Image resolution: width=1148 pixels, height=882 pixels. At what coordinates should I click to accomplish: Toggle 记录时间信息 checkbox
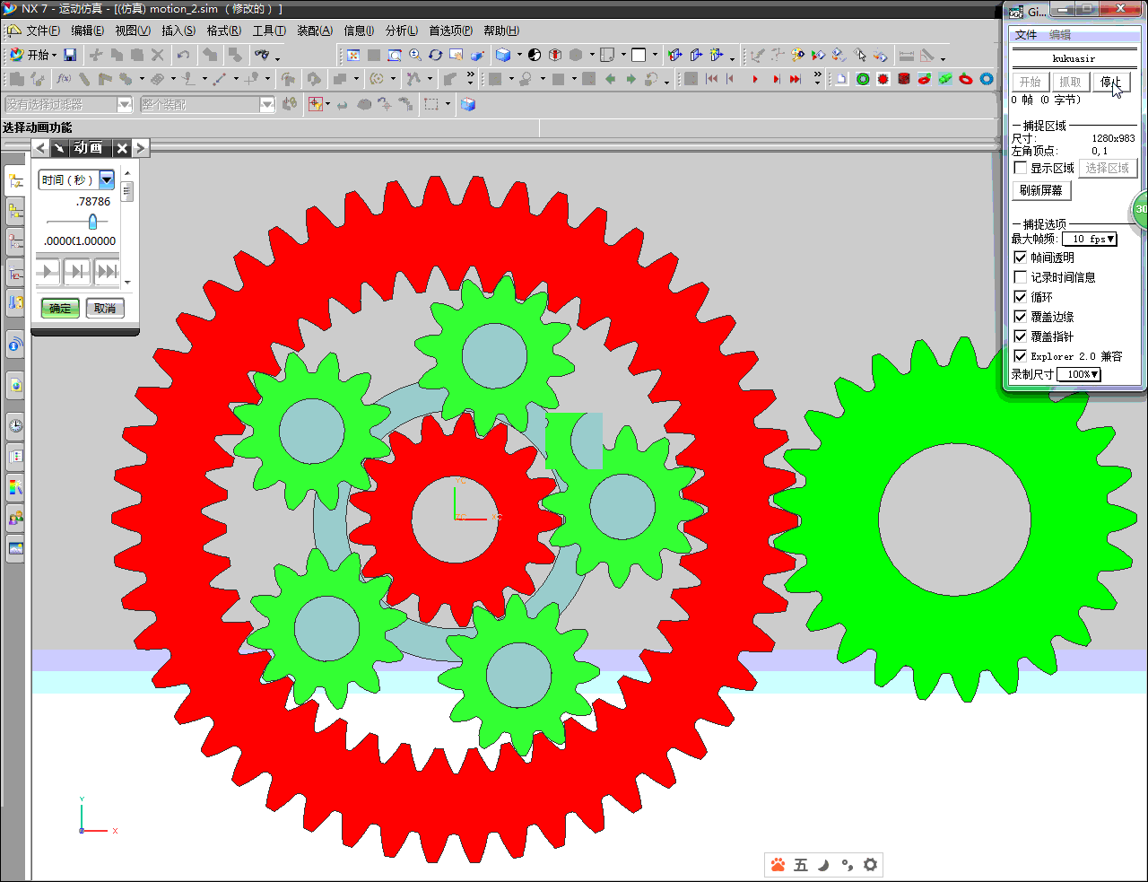coord(1020,277)
